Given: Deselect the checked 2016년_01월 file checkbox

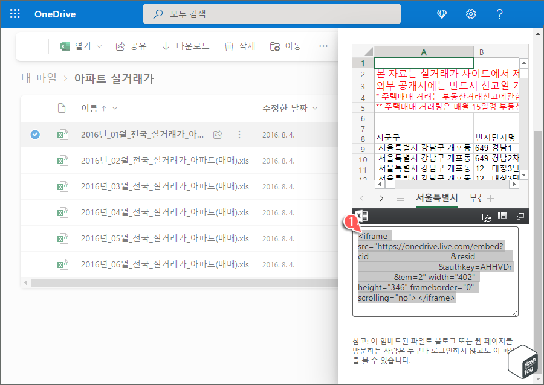Looking at the screenshot, I should pyautogui.click(x=35, y=135).
